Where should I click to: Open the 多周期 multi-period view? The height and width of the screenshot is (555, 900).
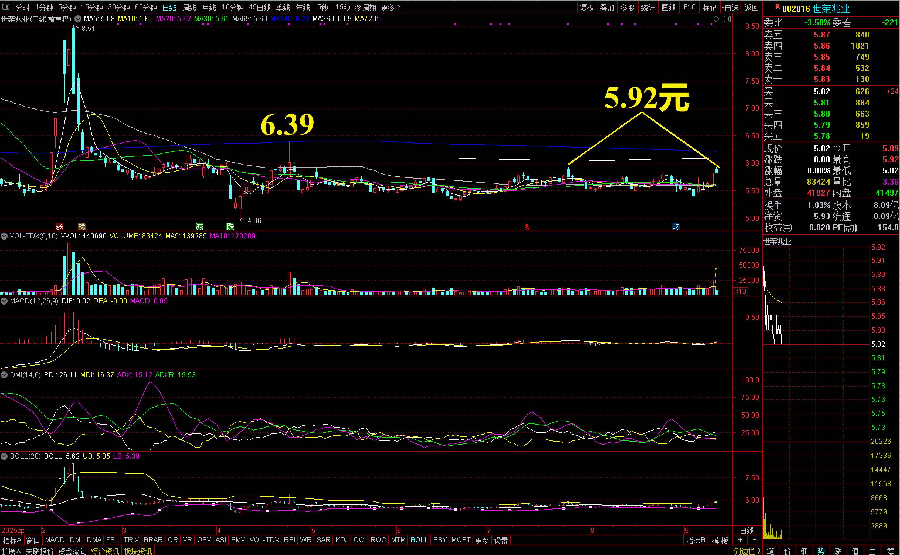[x=366, y=7]
